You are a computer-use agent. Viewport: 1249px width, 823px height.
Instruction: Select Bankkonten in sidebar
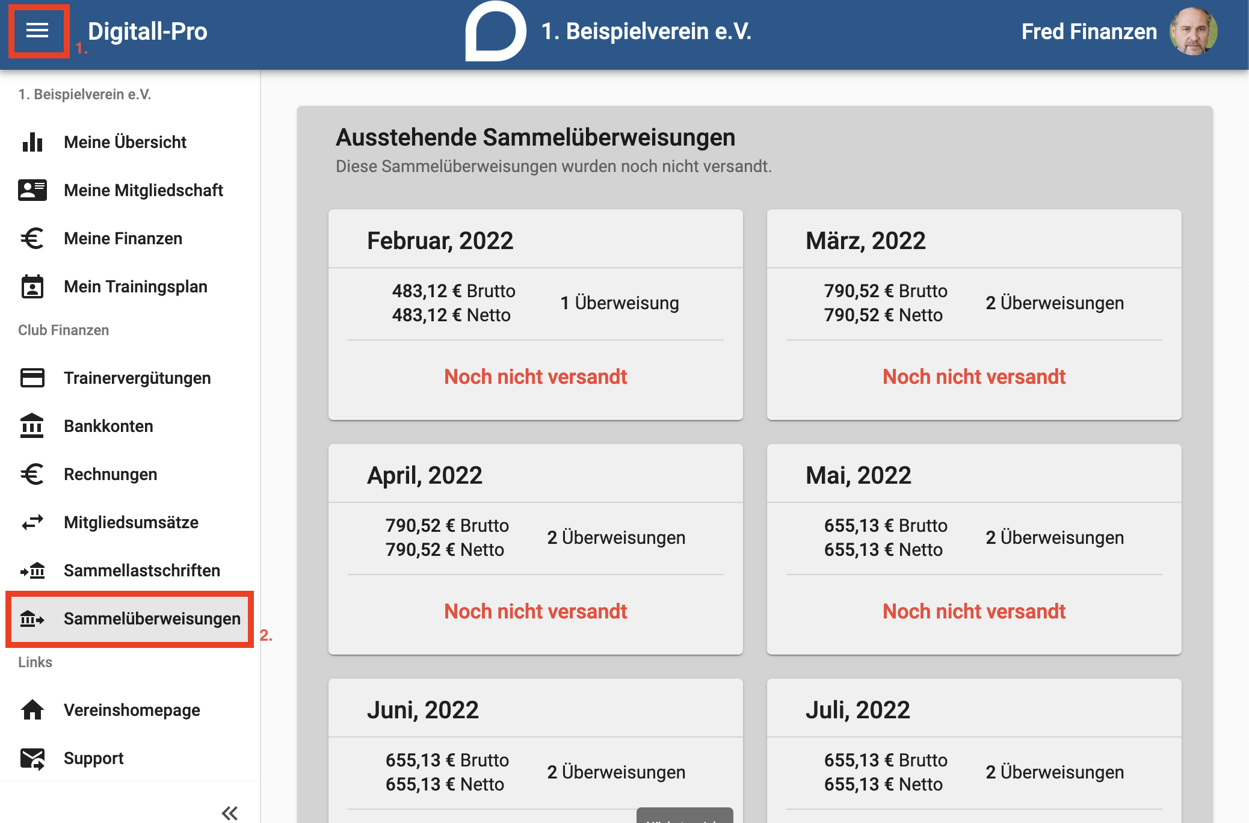[x=130, y=426]
